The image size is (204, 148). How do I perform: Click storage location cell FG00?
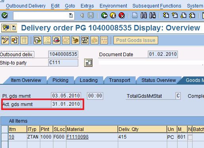tap(59, 137)
